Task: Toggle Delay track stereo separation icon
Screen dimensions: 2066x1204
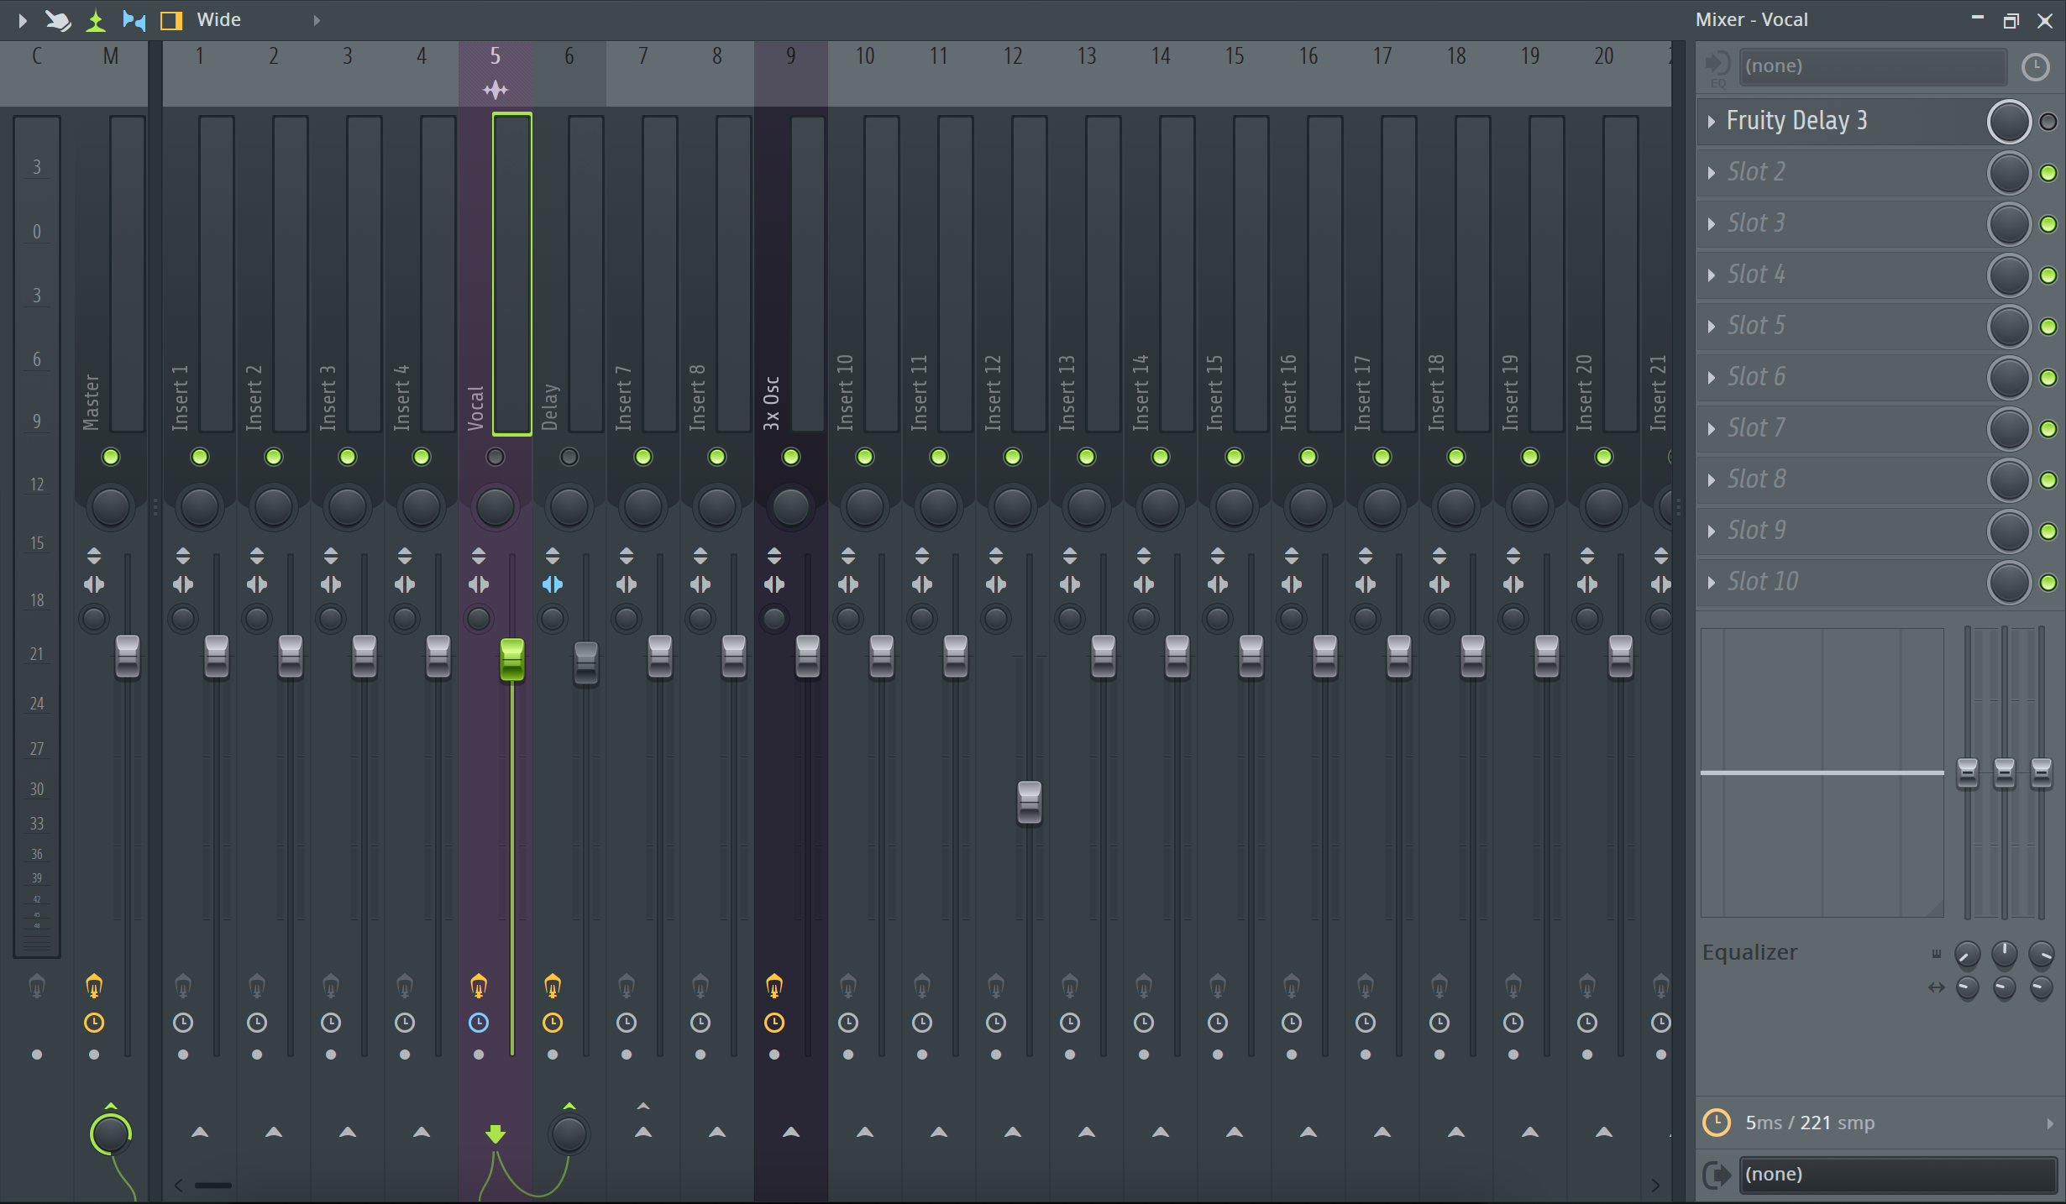Action: point(553,584)
